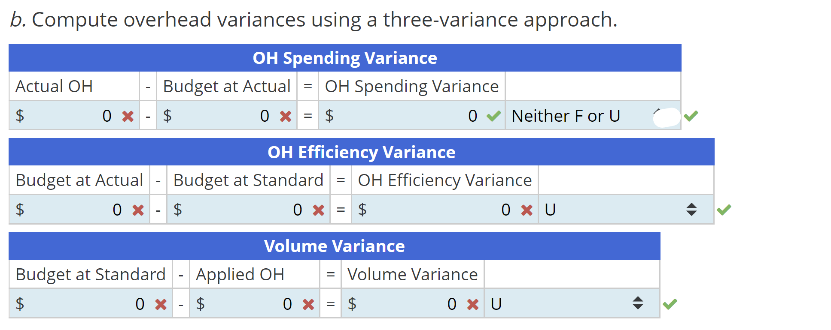Click the red X beside Budget at Standard amount

point(160,303)
